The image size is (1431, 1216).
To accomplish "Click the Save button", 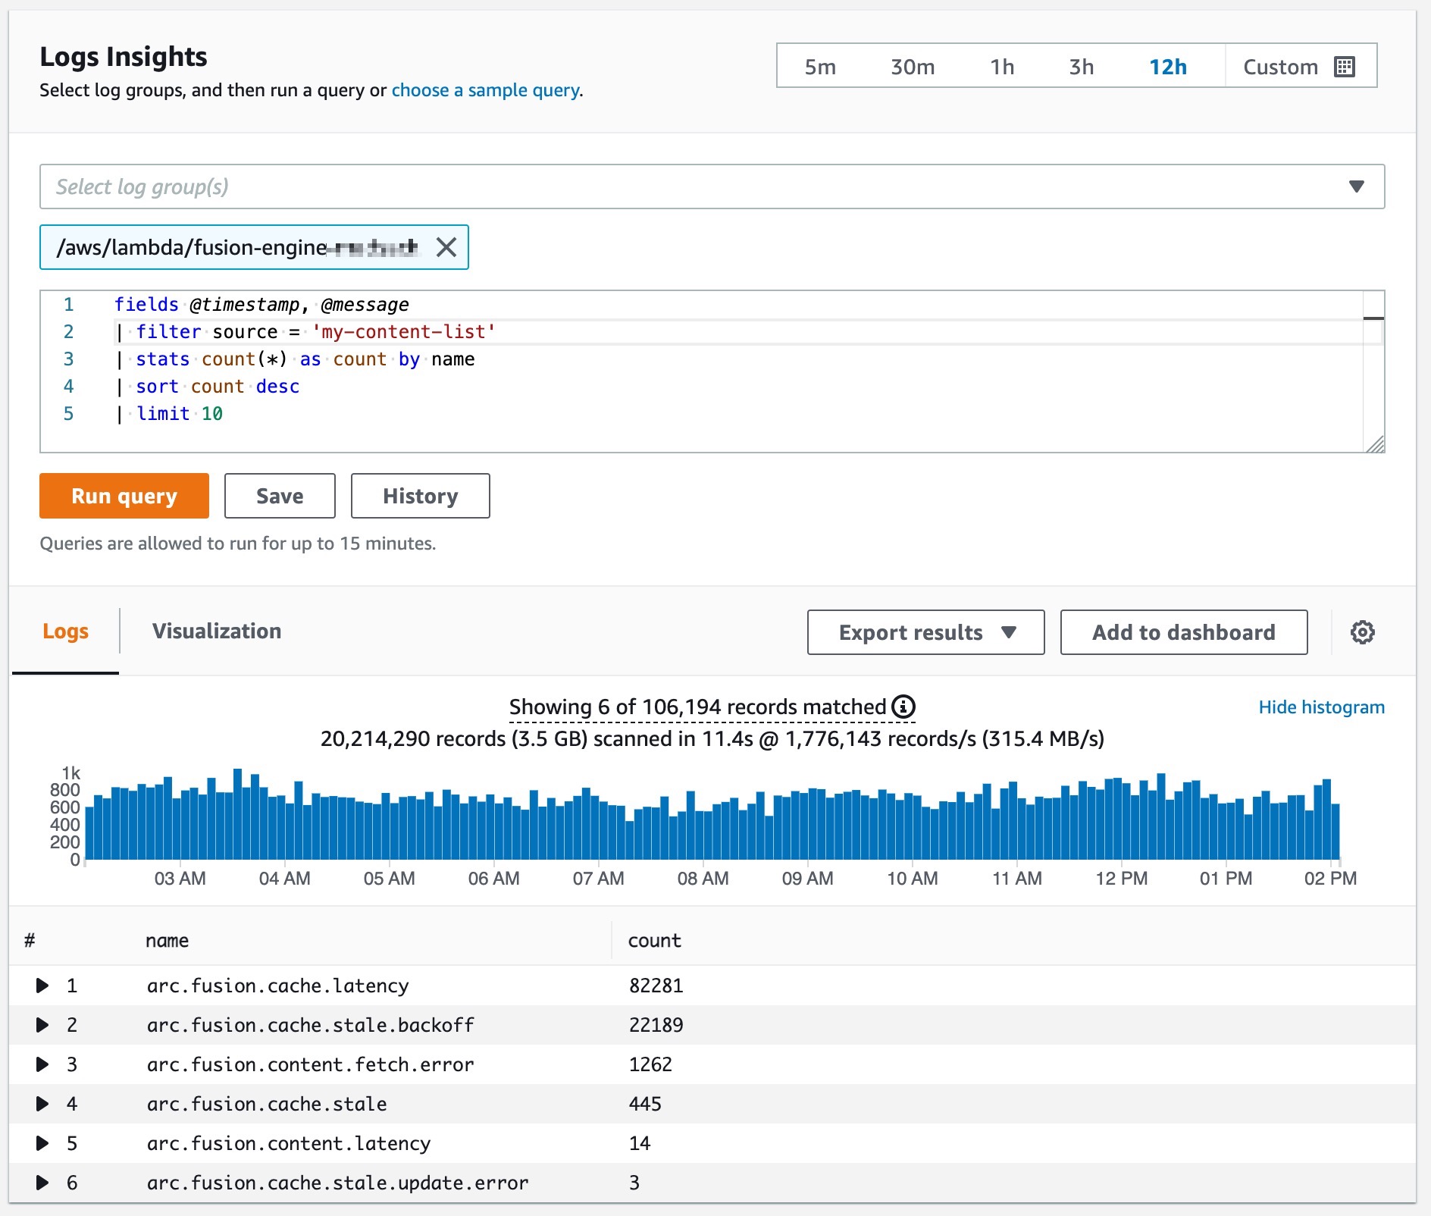I will point(280,496).
